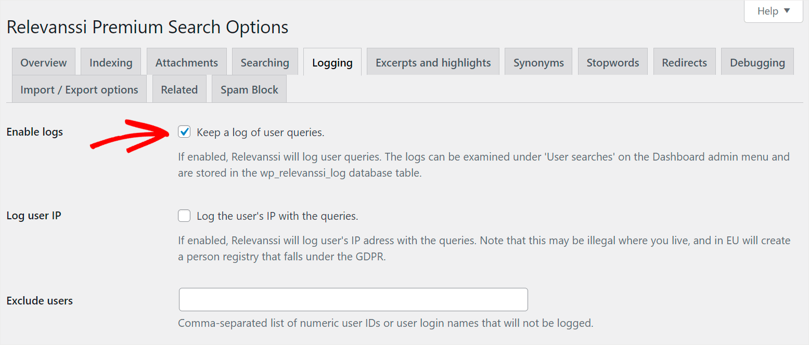The width and height of the screenshot is (809, 345).
Task: View the Synonyms settings
Action: [538, 61]
